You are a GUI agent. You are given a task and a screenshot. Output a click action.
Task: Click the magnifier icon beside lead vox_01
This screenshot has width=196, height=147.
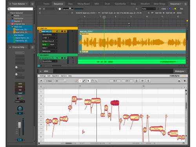(73, 31)
